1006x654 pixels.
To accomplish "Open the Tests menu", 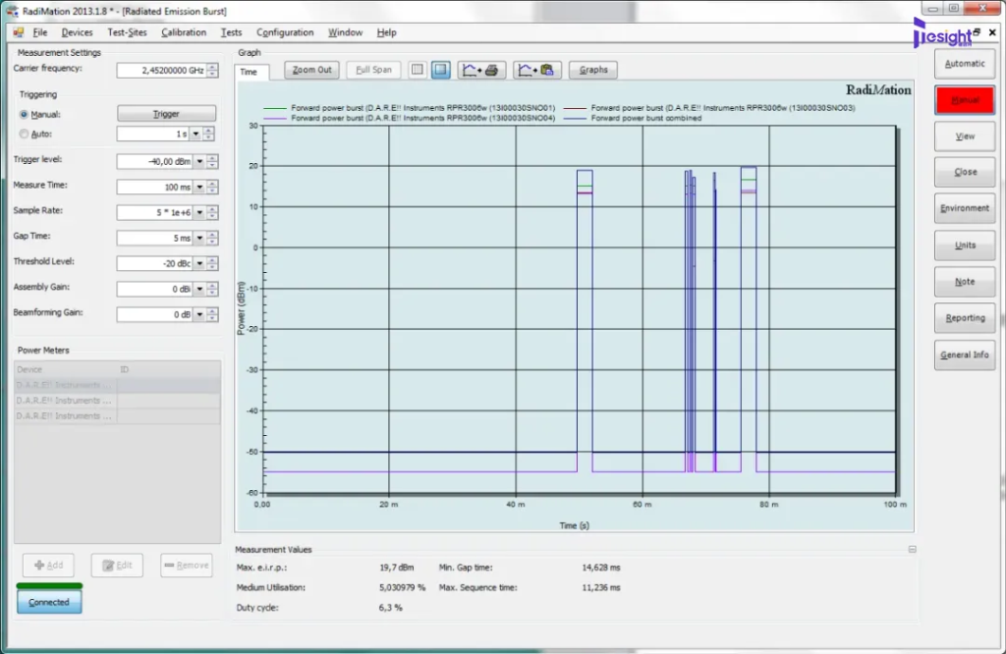I will (x=231, y=32).
